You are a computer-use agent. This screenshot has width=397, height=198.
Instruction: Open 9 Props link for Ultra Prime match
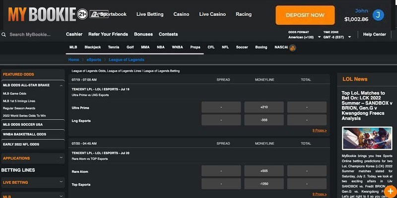[319, 130]
